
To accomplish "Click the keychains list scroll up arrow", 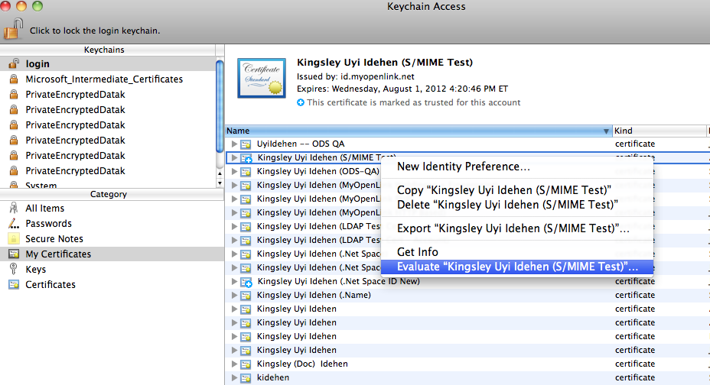I will (x=220, y=173).
